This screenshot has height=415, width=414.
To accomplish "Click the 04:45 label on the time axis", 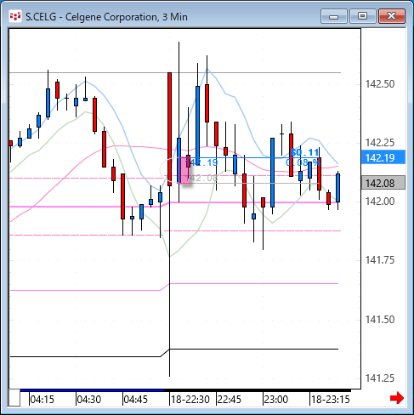I will (136, 400).
